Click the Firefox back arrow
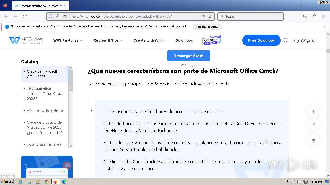Screen dimensions: 330x185 6,16
